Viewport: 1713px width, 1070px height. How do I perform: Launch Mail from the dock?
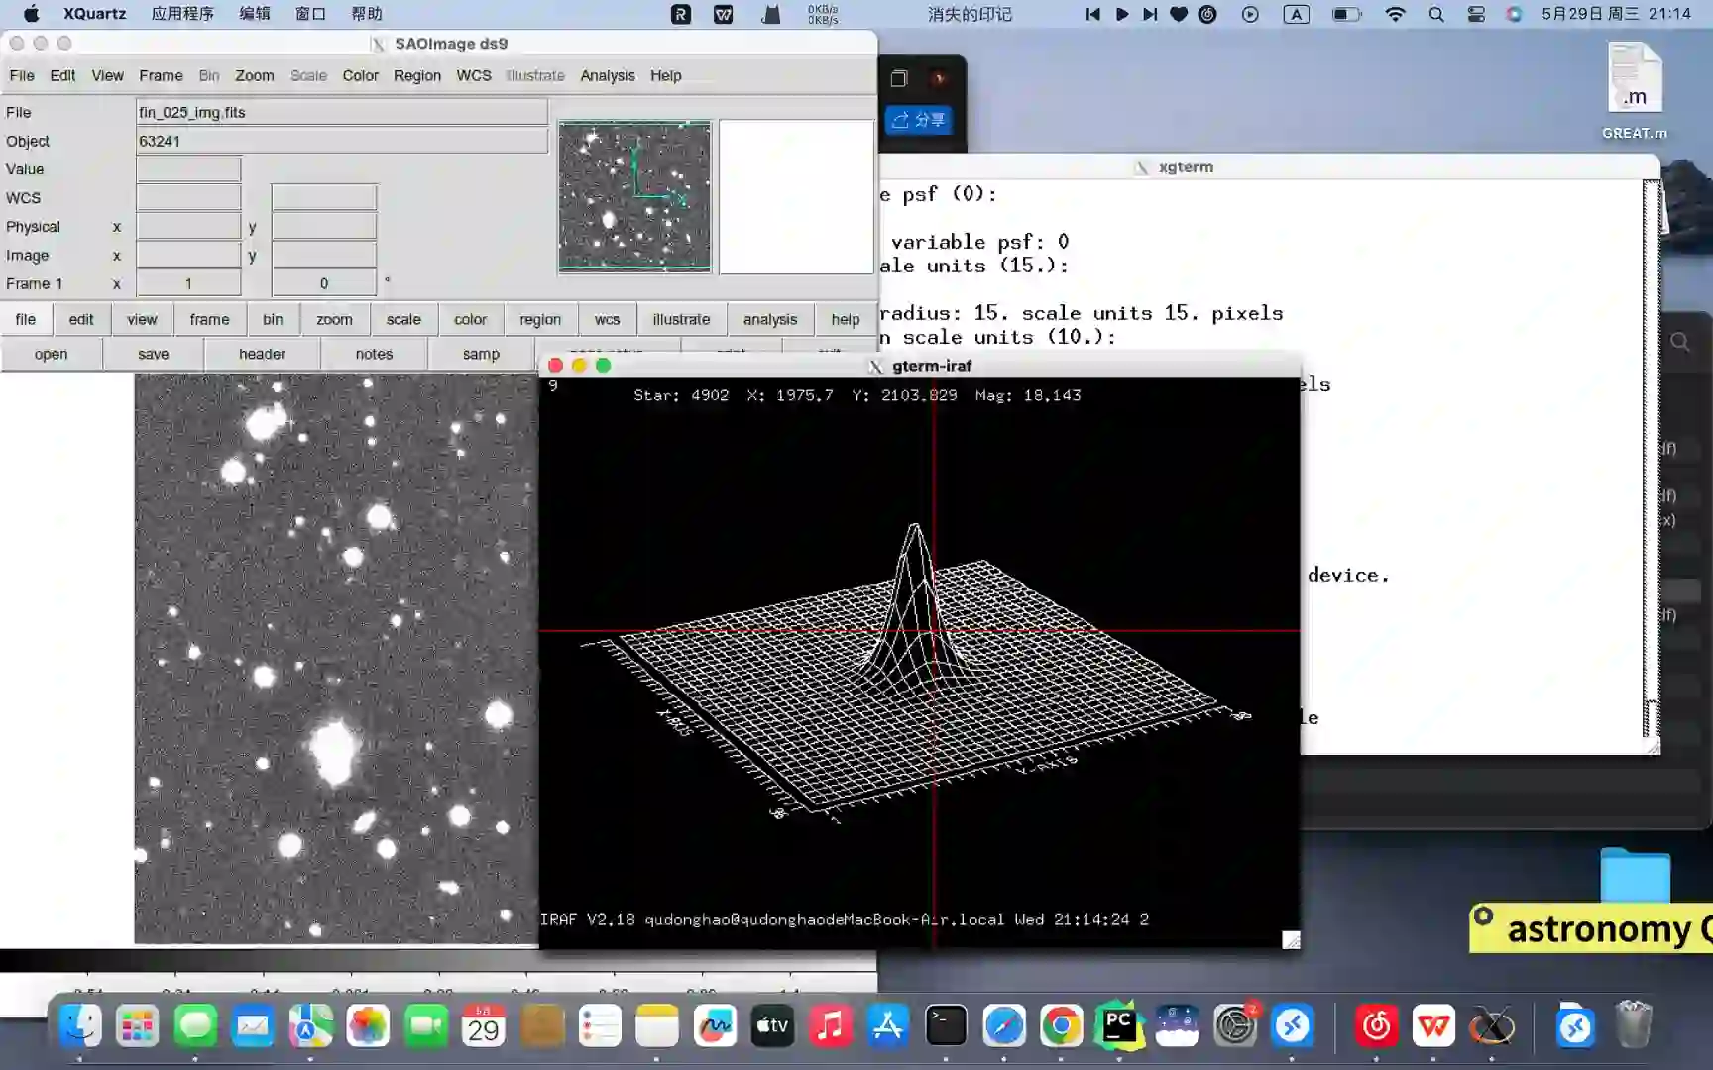point(253,1025)
